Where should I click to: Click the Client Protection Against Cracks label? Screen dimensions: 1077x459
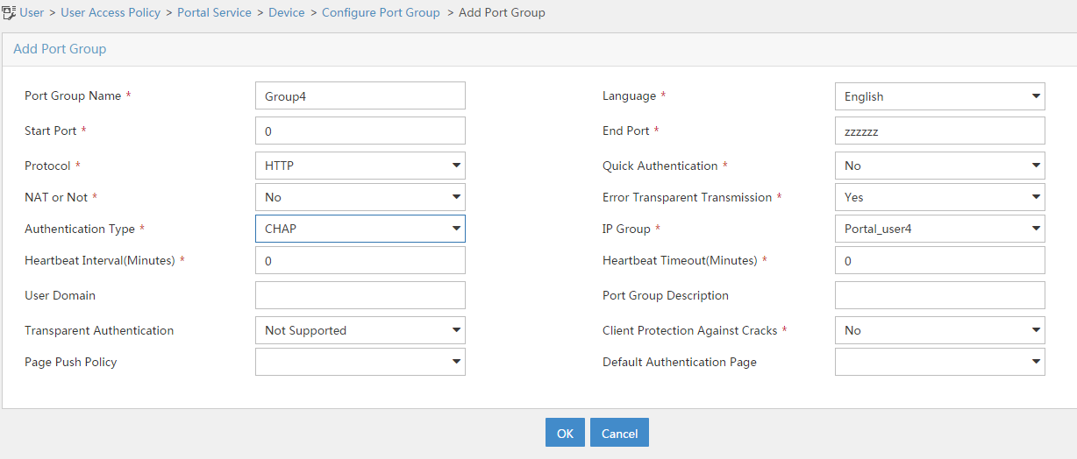coord(690,330)
